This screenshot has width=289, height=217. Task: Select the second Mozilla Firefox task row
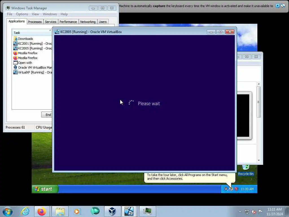(x=32, y=58)
